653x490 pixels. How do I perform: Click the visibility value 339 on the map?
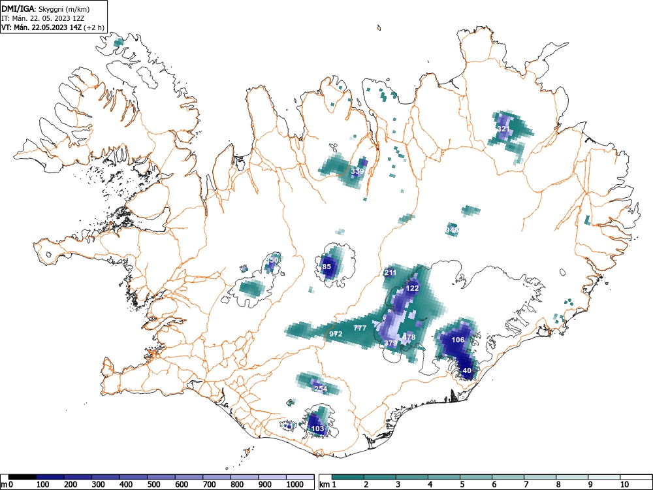357,171
